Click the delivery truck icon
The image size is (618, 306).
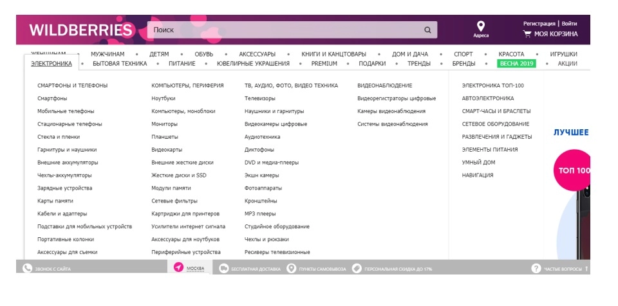pos(223,269)
